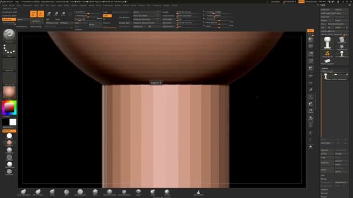Click the Mirror button in the top shelf
The width and height of the screenshot is (353, 198).
(147, 12)
